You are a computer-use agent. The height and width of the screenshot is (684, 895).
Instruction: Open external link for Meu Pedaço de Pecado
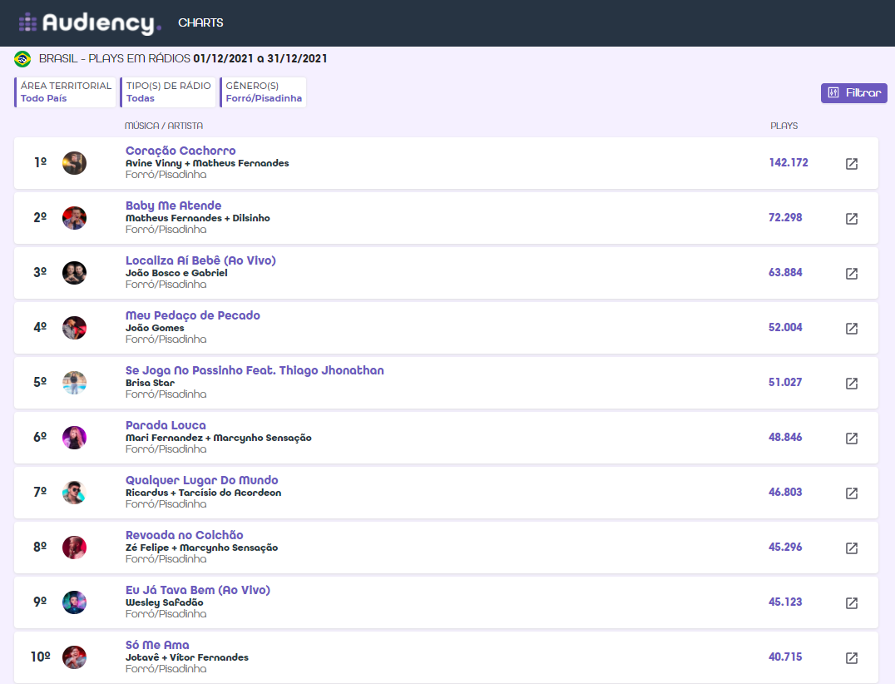click(851, 329)
